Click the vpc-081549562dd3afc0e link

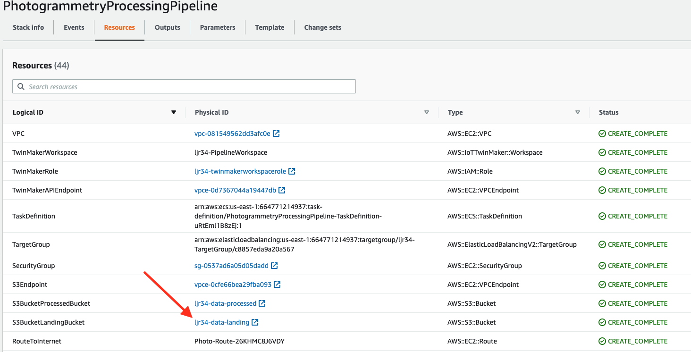click(232, 134)
